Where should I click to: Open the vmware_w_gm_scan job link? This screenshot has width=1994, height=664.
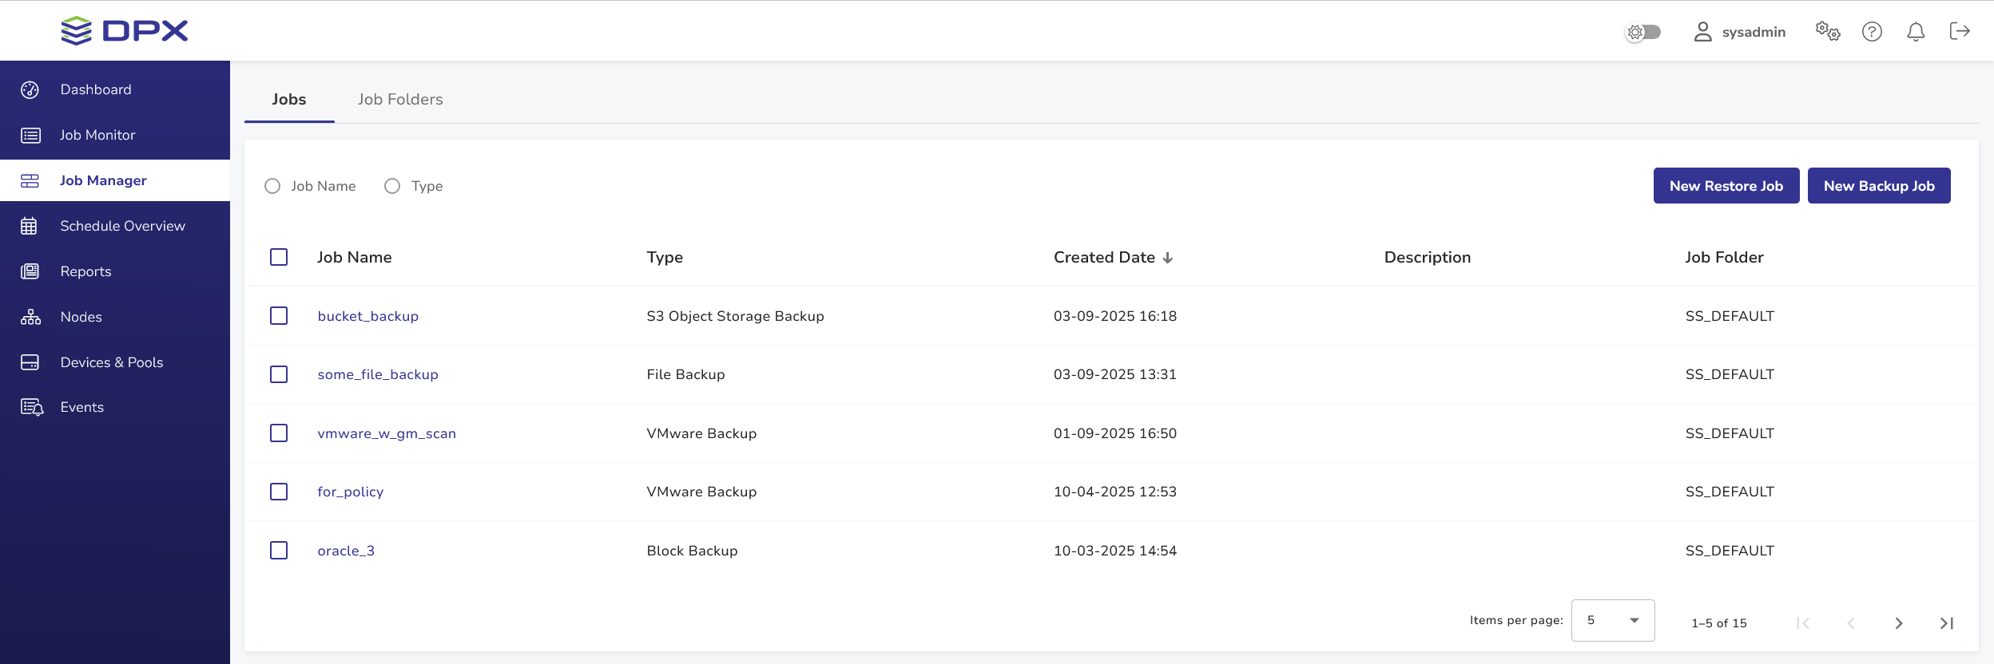pos(387,433)
